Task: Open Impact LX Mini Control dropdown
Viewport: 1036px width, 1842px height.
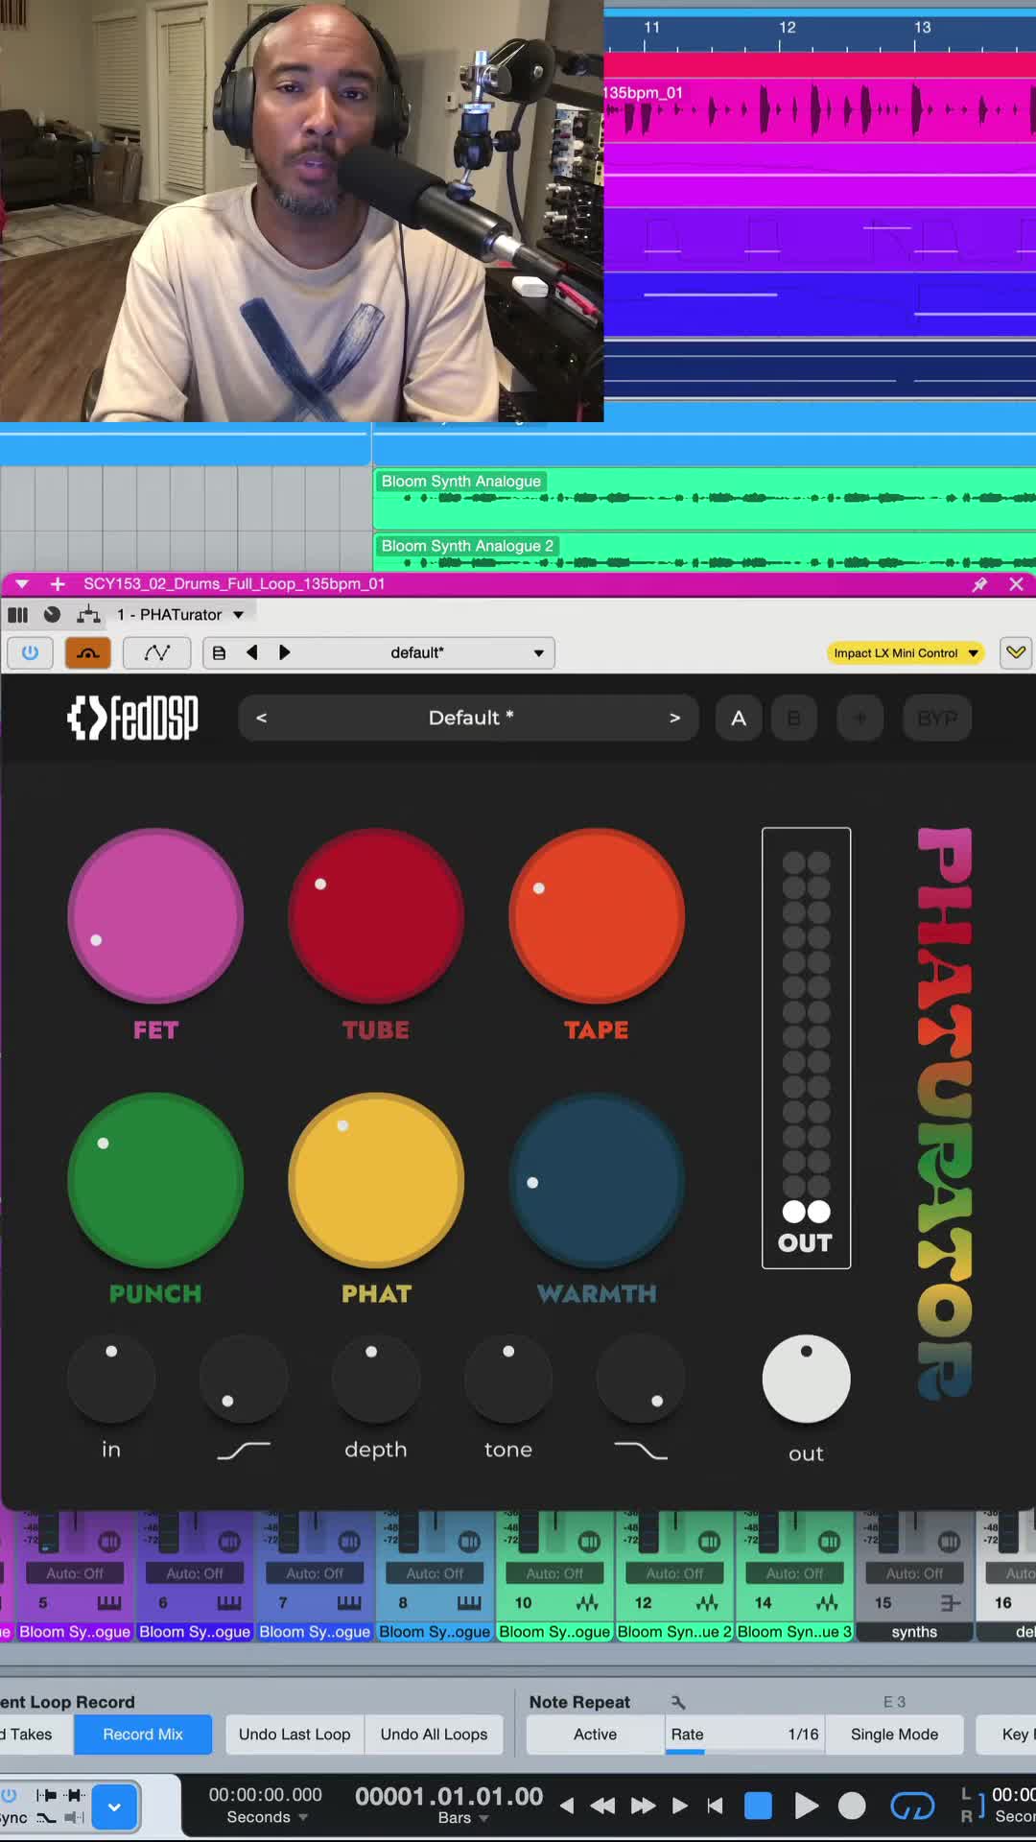Action: coord(906,653)
